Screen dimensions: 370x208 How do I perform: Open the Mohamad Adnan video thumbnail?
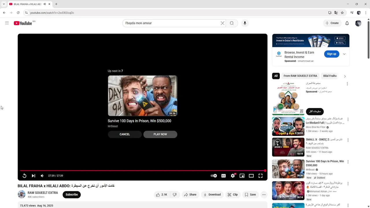click(x=288, y=191)
